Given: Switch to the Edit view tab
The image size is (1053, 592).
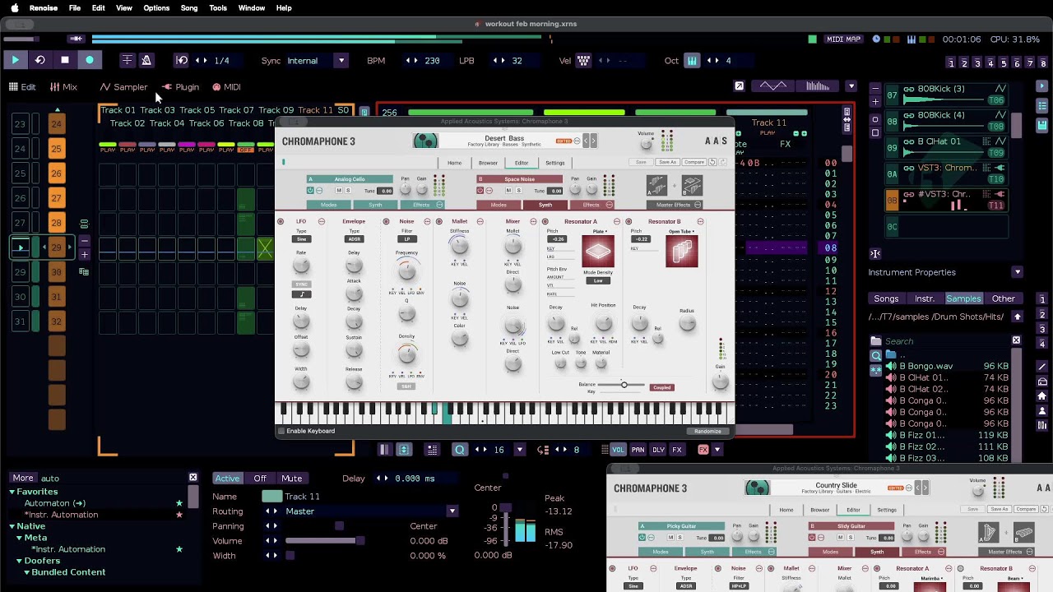Looking at the screenshot, I should click(22, 87).
